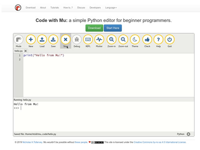
Task: Open Help question mark icon
Action: tap(158, 40)
